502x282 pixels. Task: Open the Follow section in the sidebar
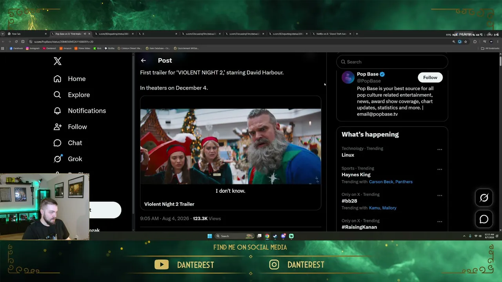pyautogui.click(x=70, y=127)
